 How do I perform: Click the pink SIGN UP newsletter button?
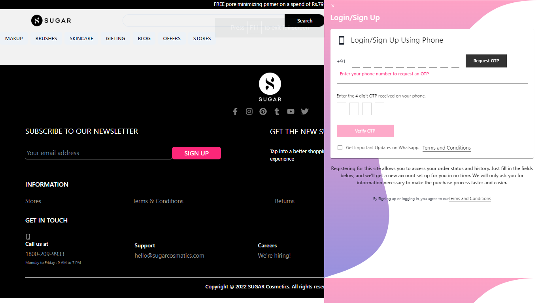click(x=196, y=153)
